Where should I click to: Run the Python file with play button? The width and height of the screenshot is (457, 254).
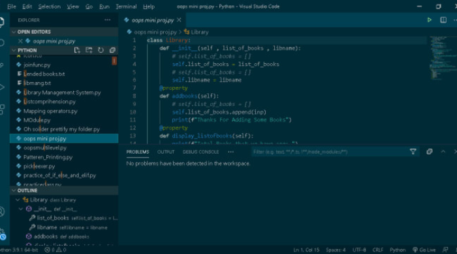tap(429, 20)
